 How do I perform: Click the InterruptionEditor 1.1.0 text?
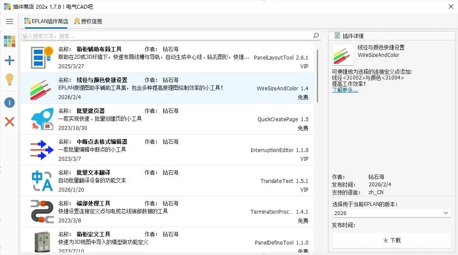click(x=279, y=150)
